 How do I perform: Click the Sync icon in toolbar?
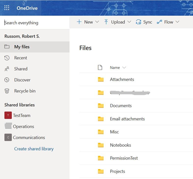(x=138, y=22)
